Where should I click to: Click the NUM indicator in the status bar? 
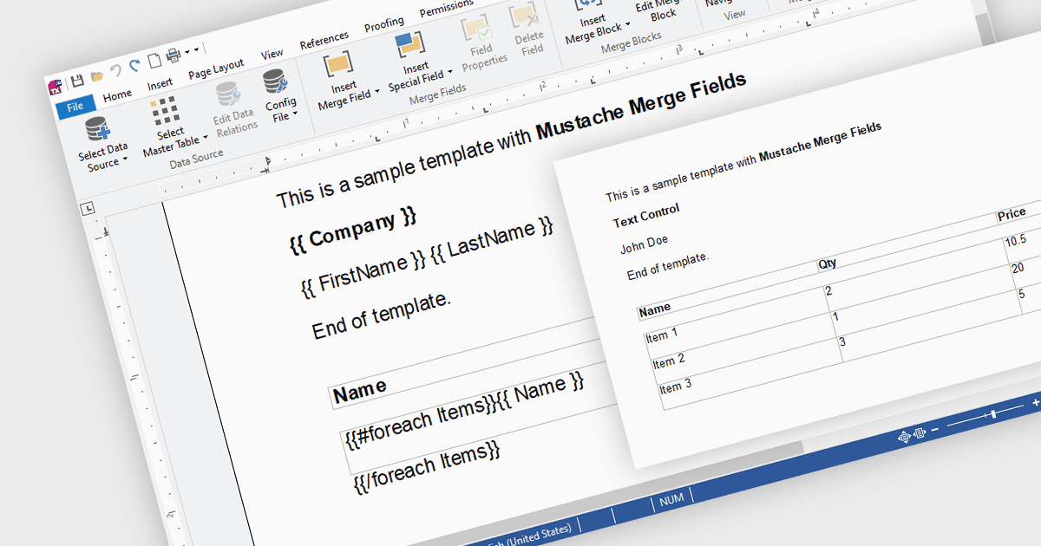click(x=671, y=501)
